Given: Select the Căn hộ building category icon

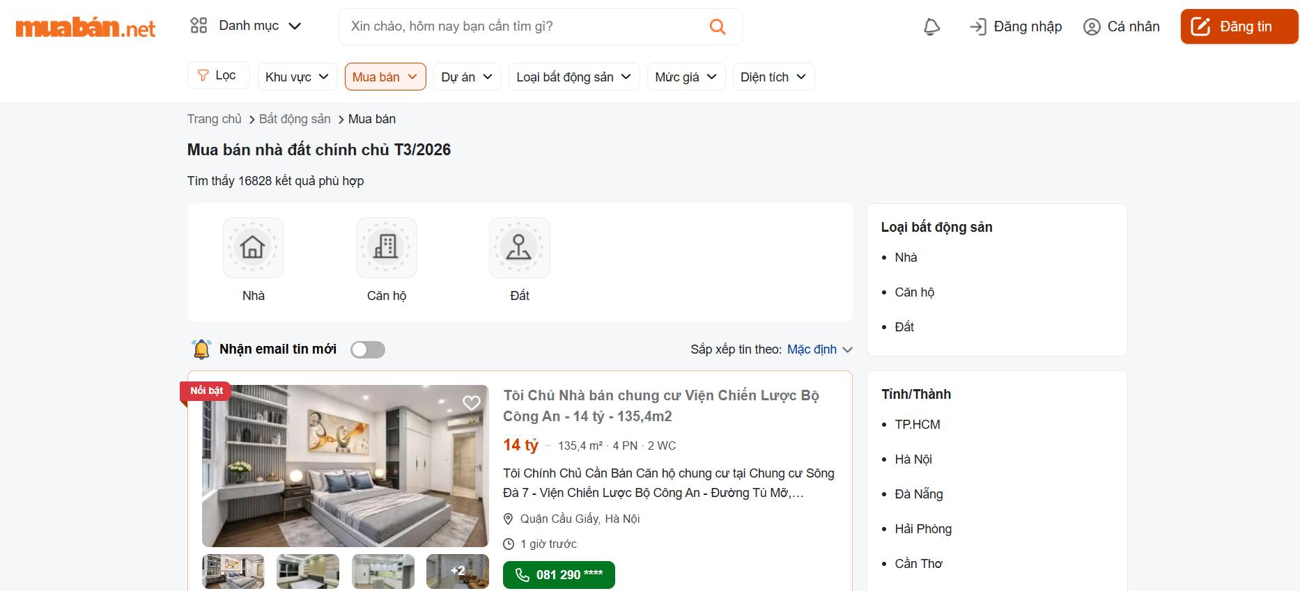Looking at the screenshot, I should (386, 247).
